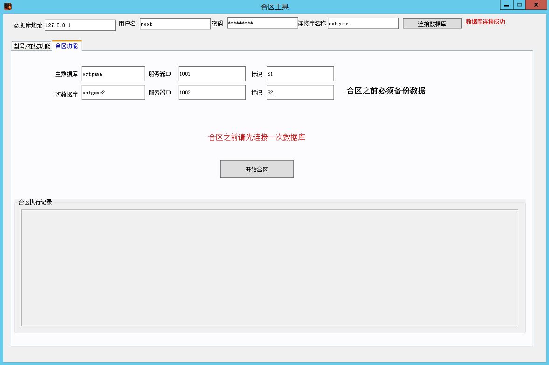Select the 连接库名称 input field
549x365 pixels.
coord(363,23)
